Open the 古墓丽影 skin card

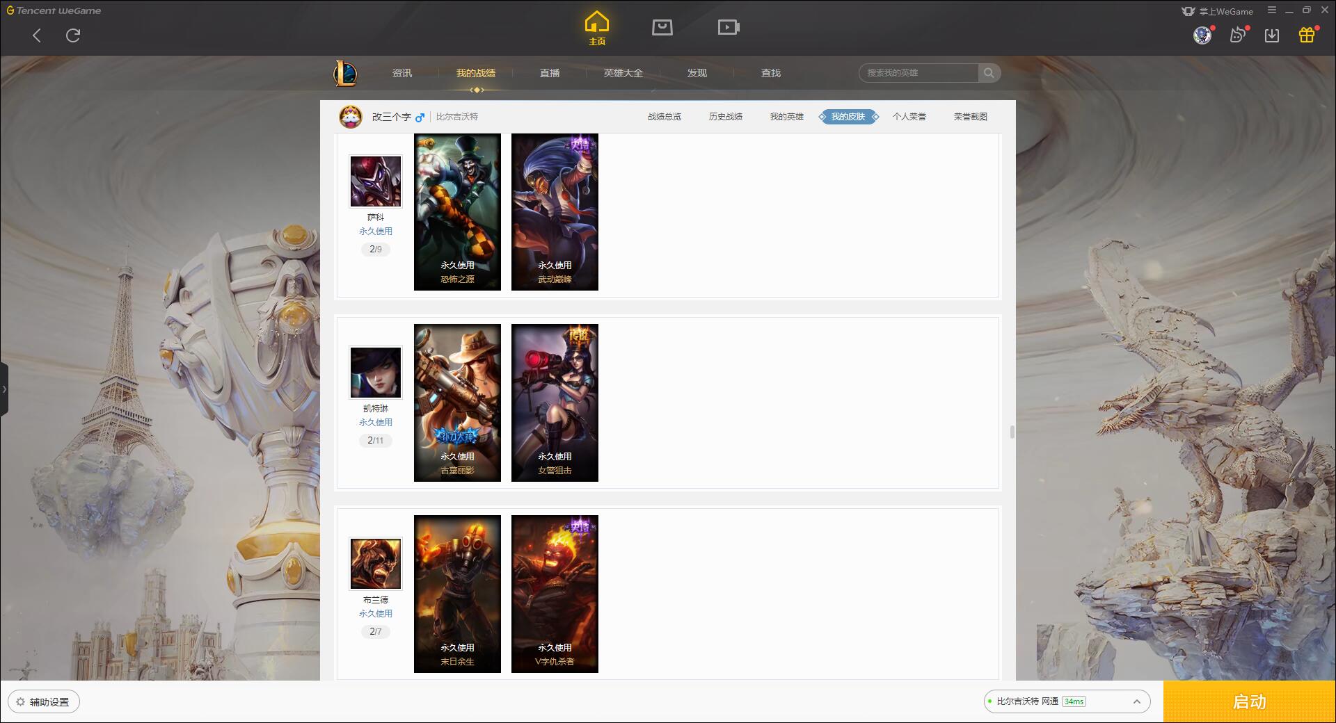(457, 403)
